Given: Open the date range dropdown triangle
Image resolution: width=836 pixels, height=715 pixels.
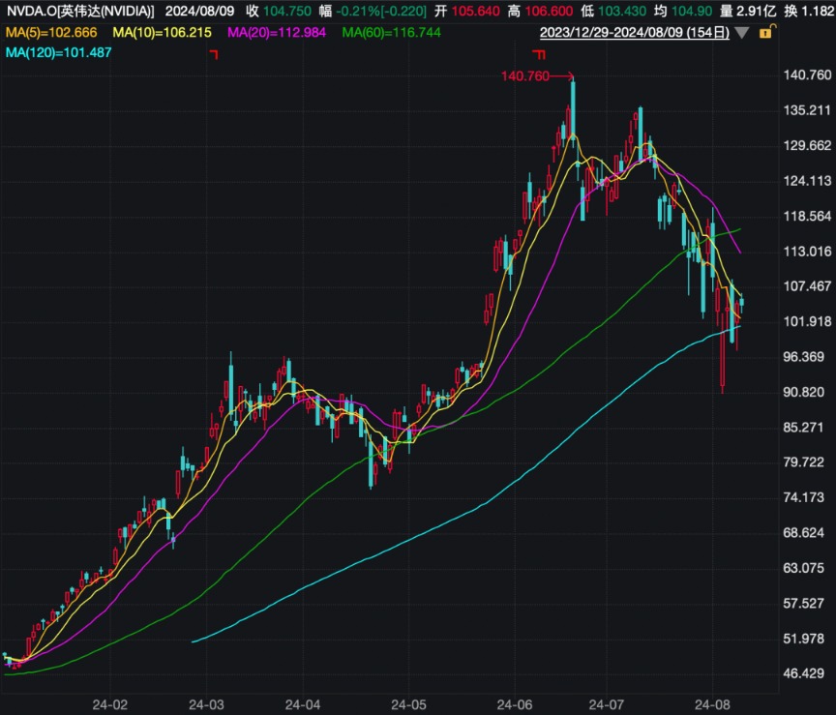Looking at the screenshot, I should coord(742,32).
